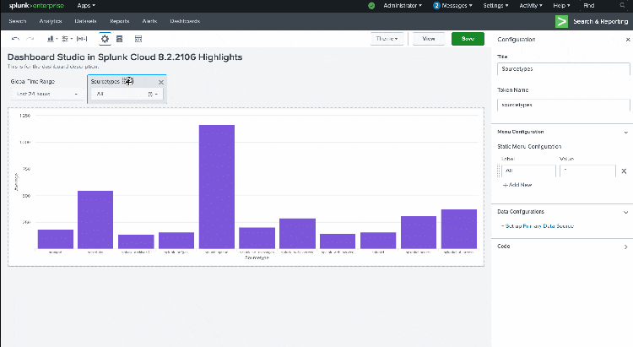Delete the 'All' static menu row
This screenshot has width=633, height=347.
pyautogui.click(x=624, y=171)
